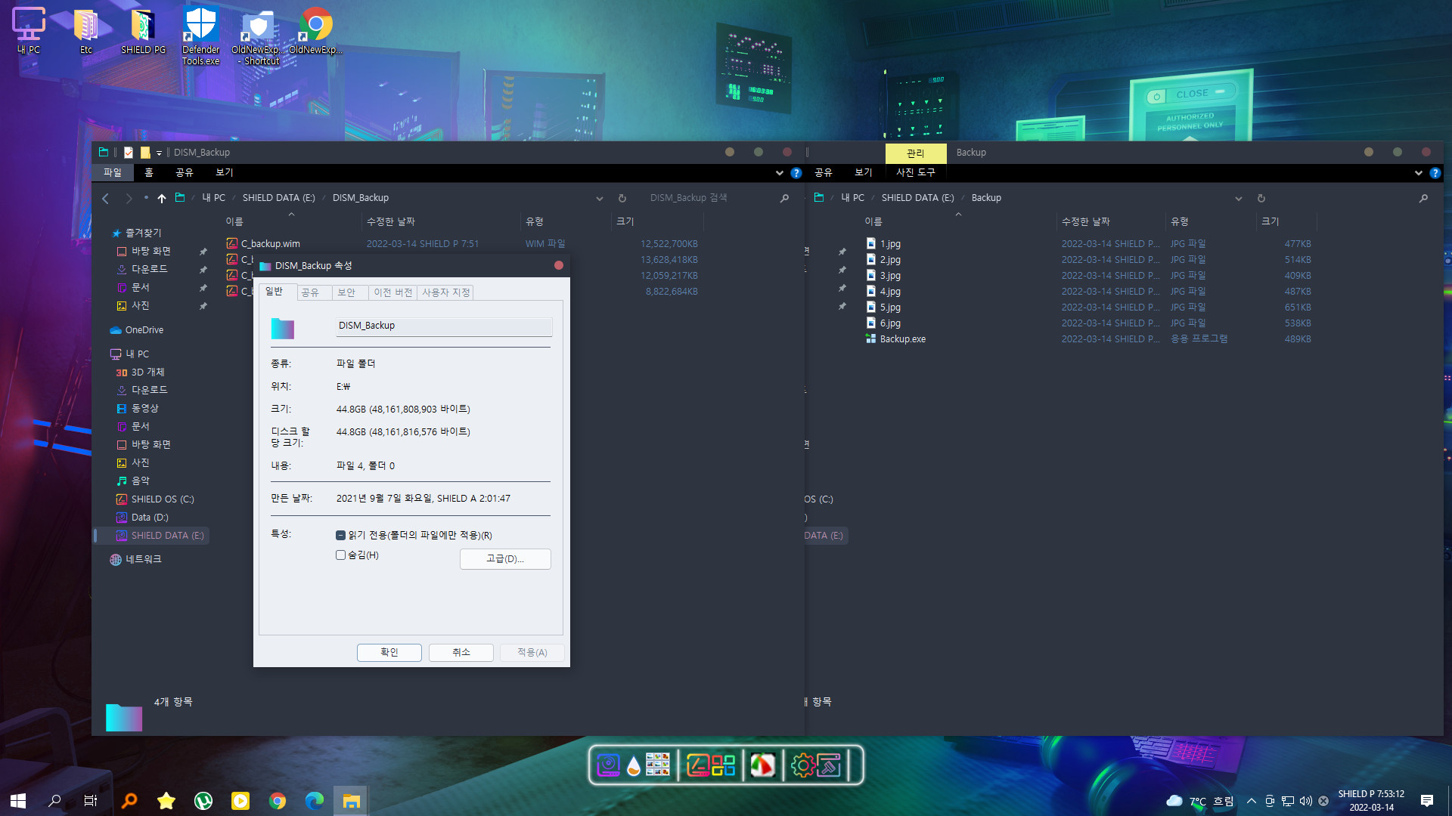This screenshot has height=816, width=1452.
Task: Click the 고급(D)... advanced button
Action: click(505, 559)
